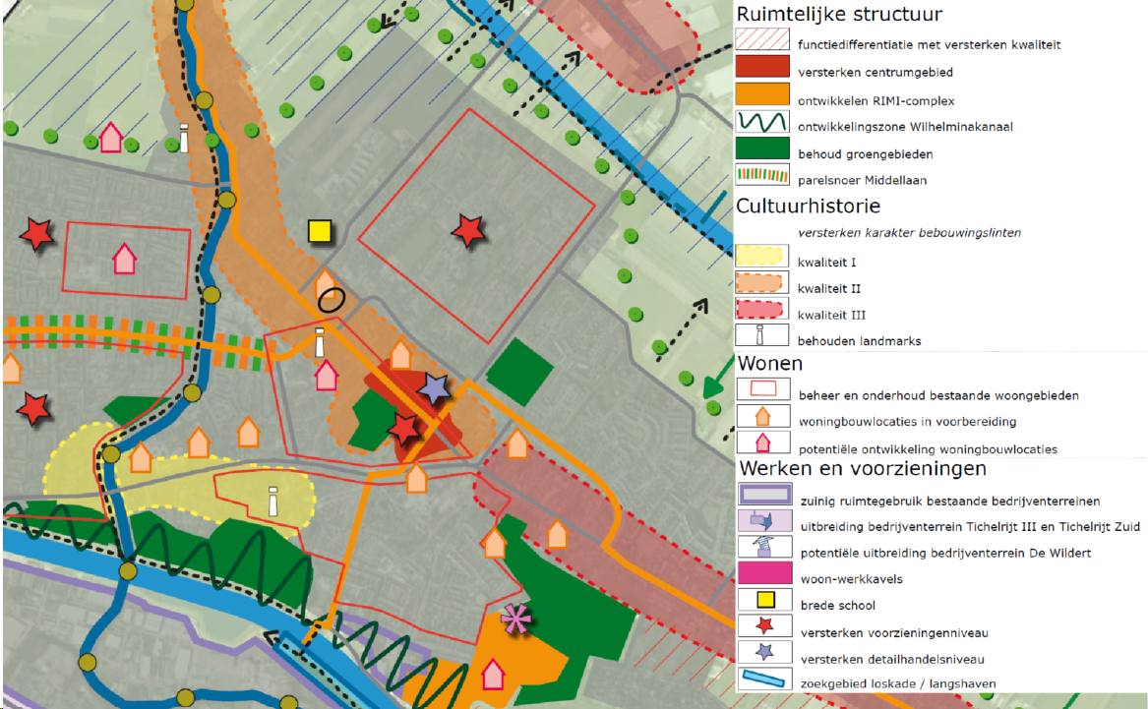The height and width of the screenshot is (709, 1148).
Task: Pick the red 'versterken centrumgebied' swatch
Action: (762, 68)
